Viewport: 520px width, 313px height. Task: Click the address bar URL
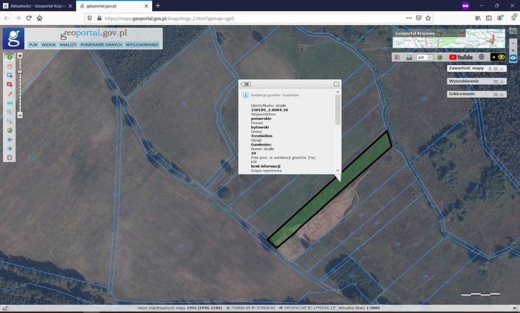pos(169,19)
